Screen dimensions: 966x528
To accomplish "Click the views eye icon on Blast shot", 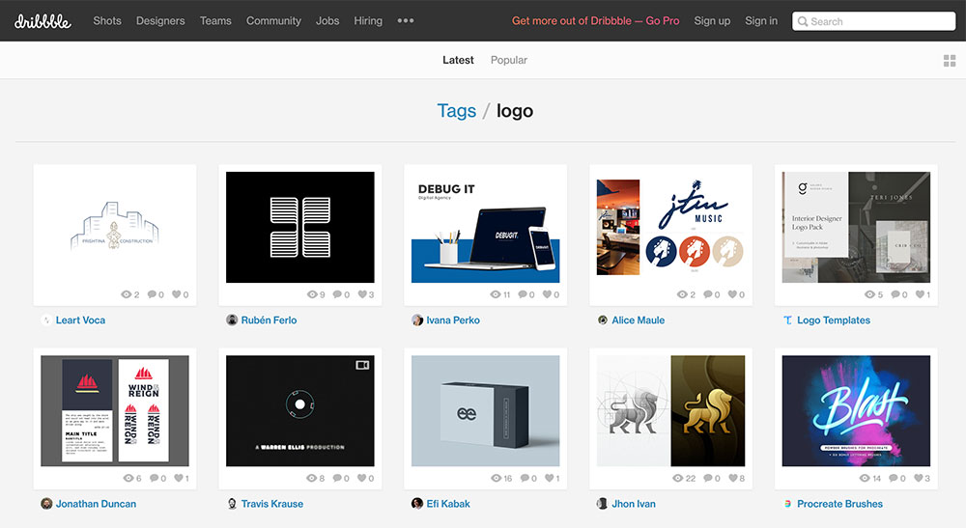I will coord(865,478).
